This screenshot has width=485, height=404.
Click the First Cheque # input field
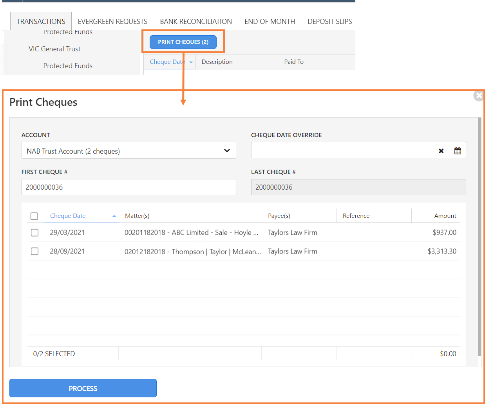pos(128,187)
